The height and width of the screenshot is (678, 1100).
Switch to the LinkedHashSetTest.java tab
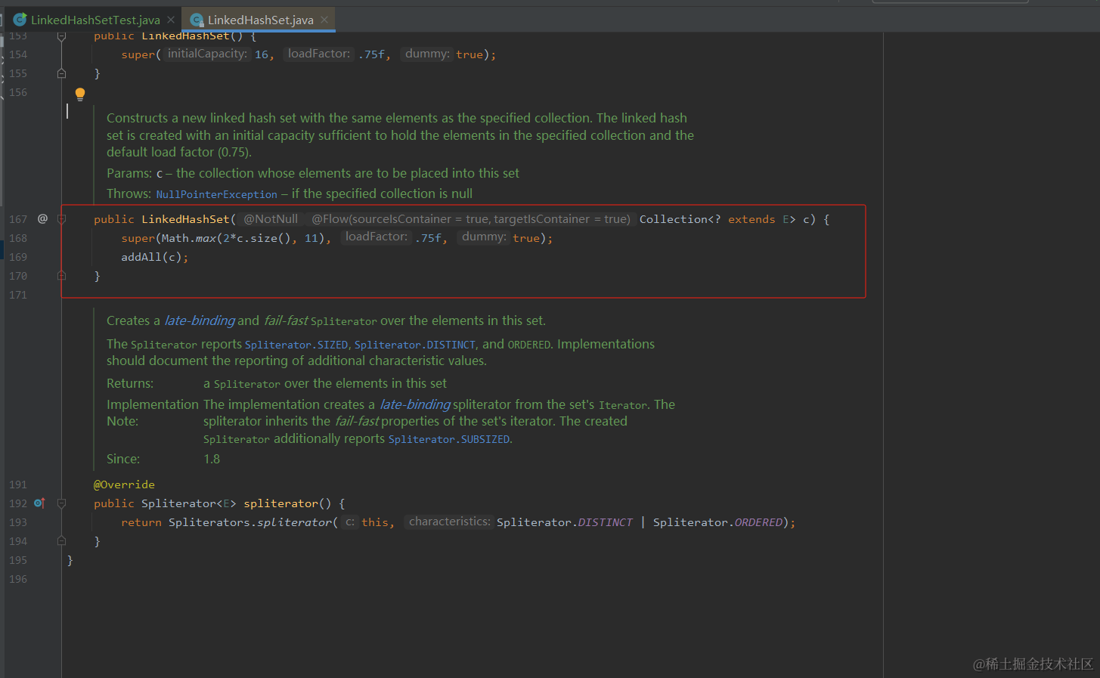pos(95,20)
